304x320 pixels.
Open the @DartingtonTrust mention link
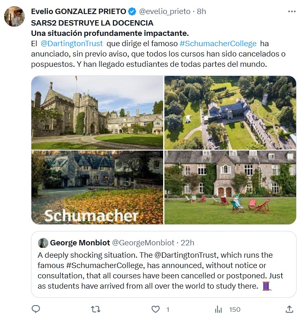[71, 43]
